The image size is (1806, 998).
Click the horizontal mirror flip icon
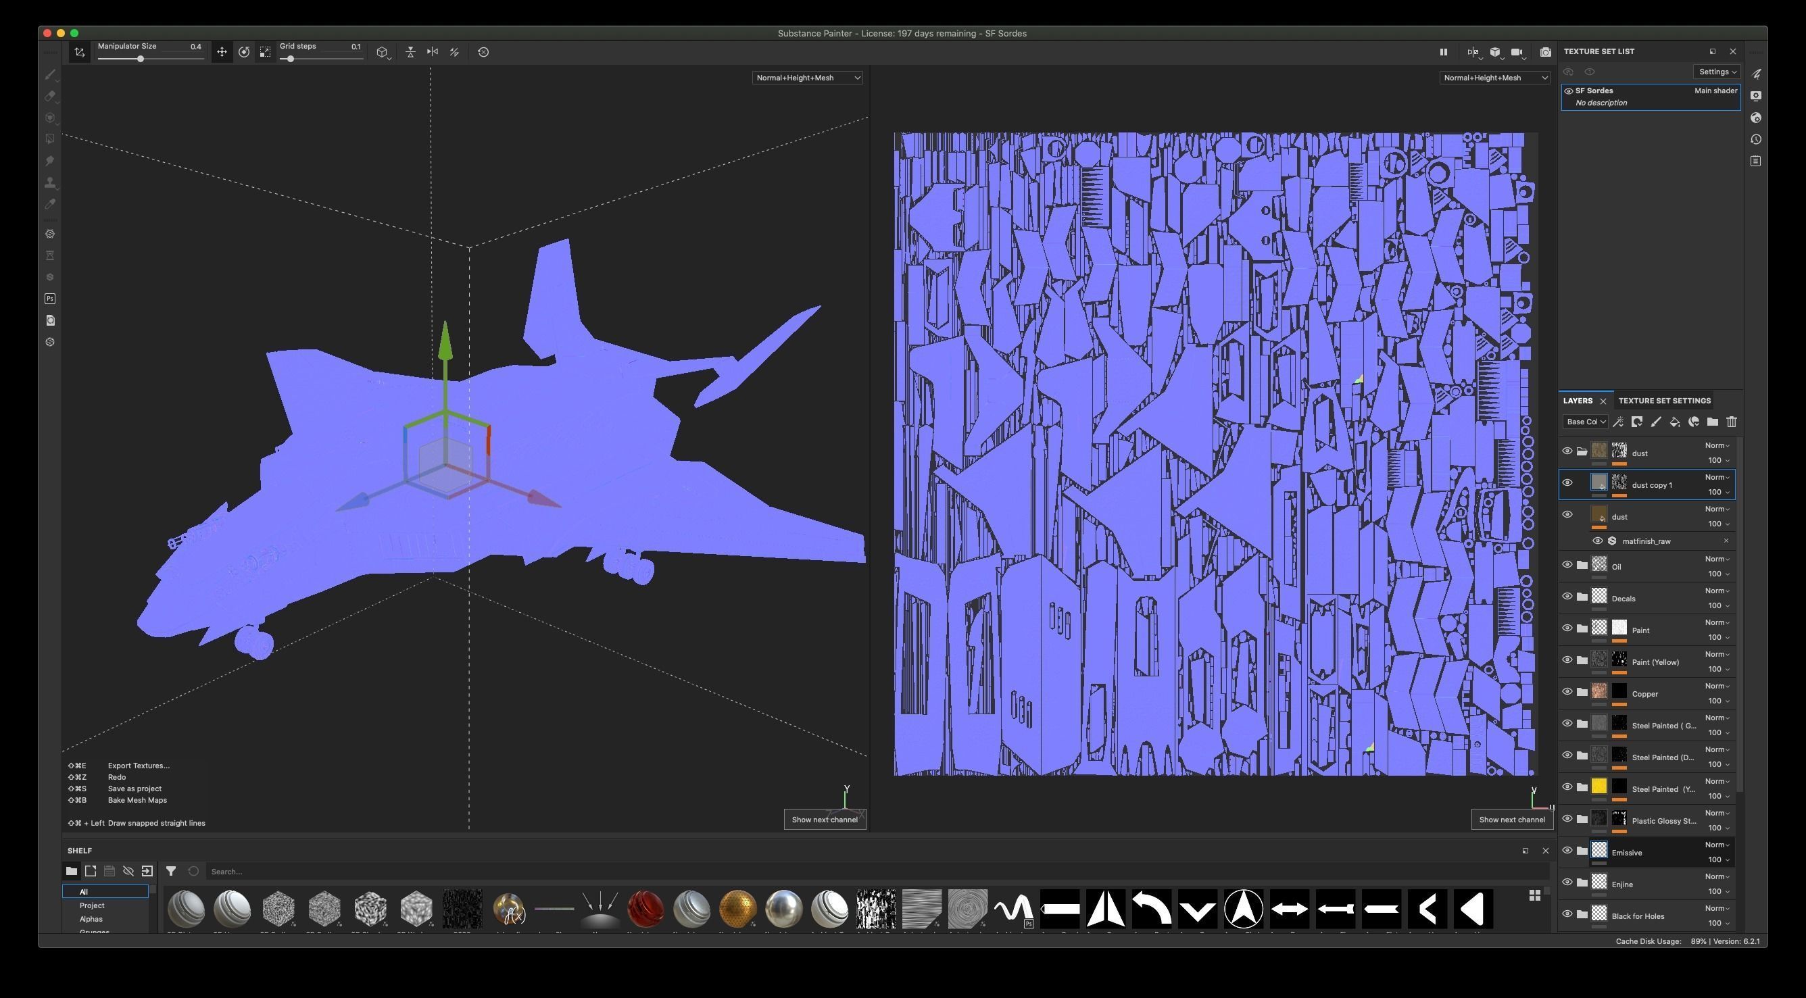pyautogui.click(x=433, y=52)
